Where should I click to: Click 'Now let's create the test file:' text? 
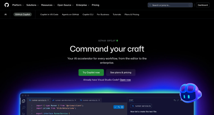point(144,112)
